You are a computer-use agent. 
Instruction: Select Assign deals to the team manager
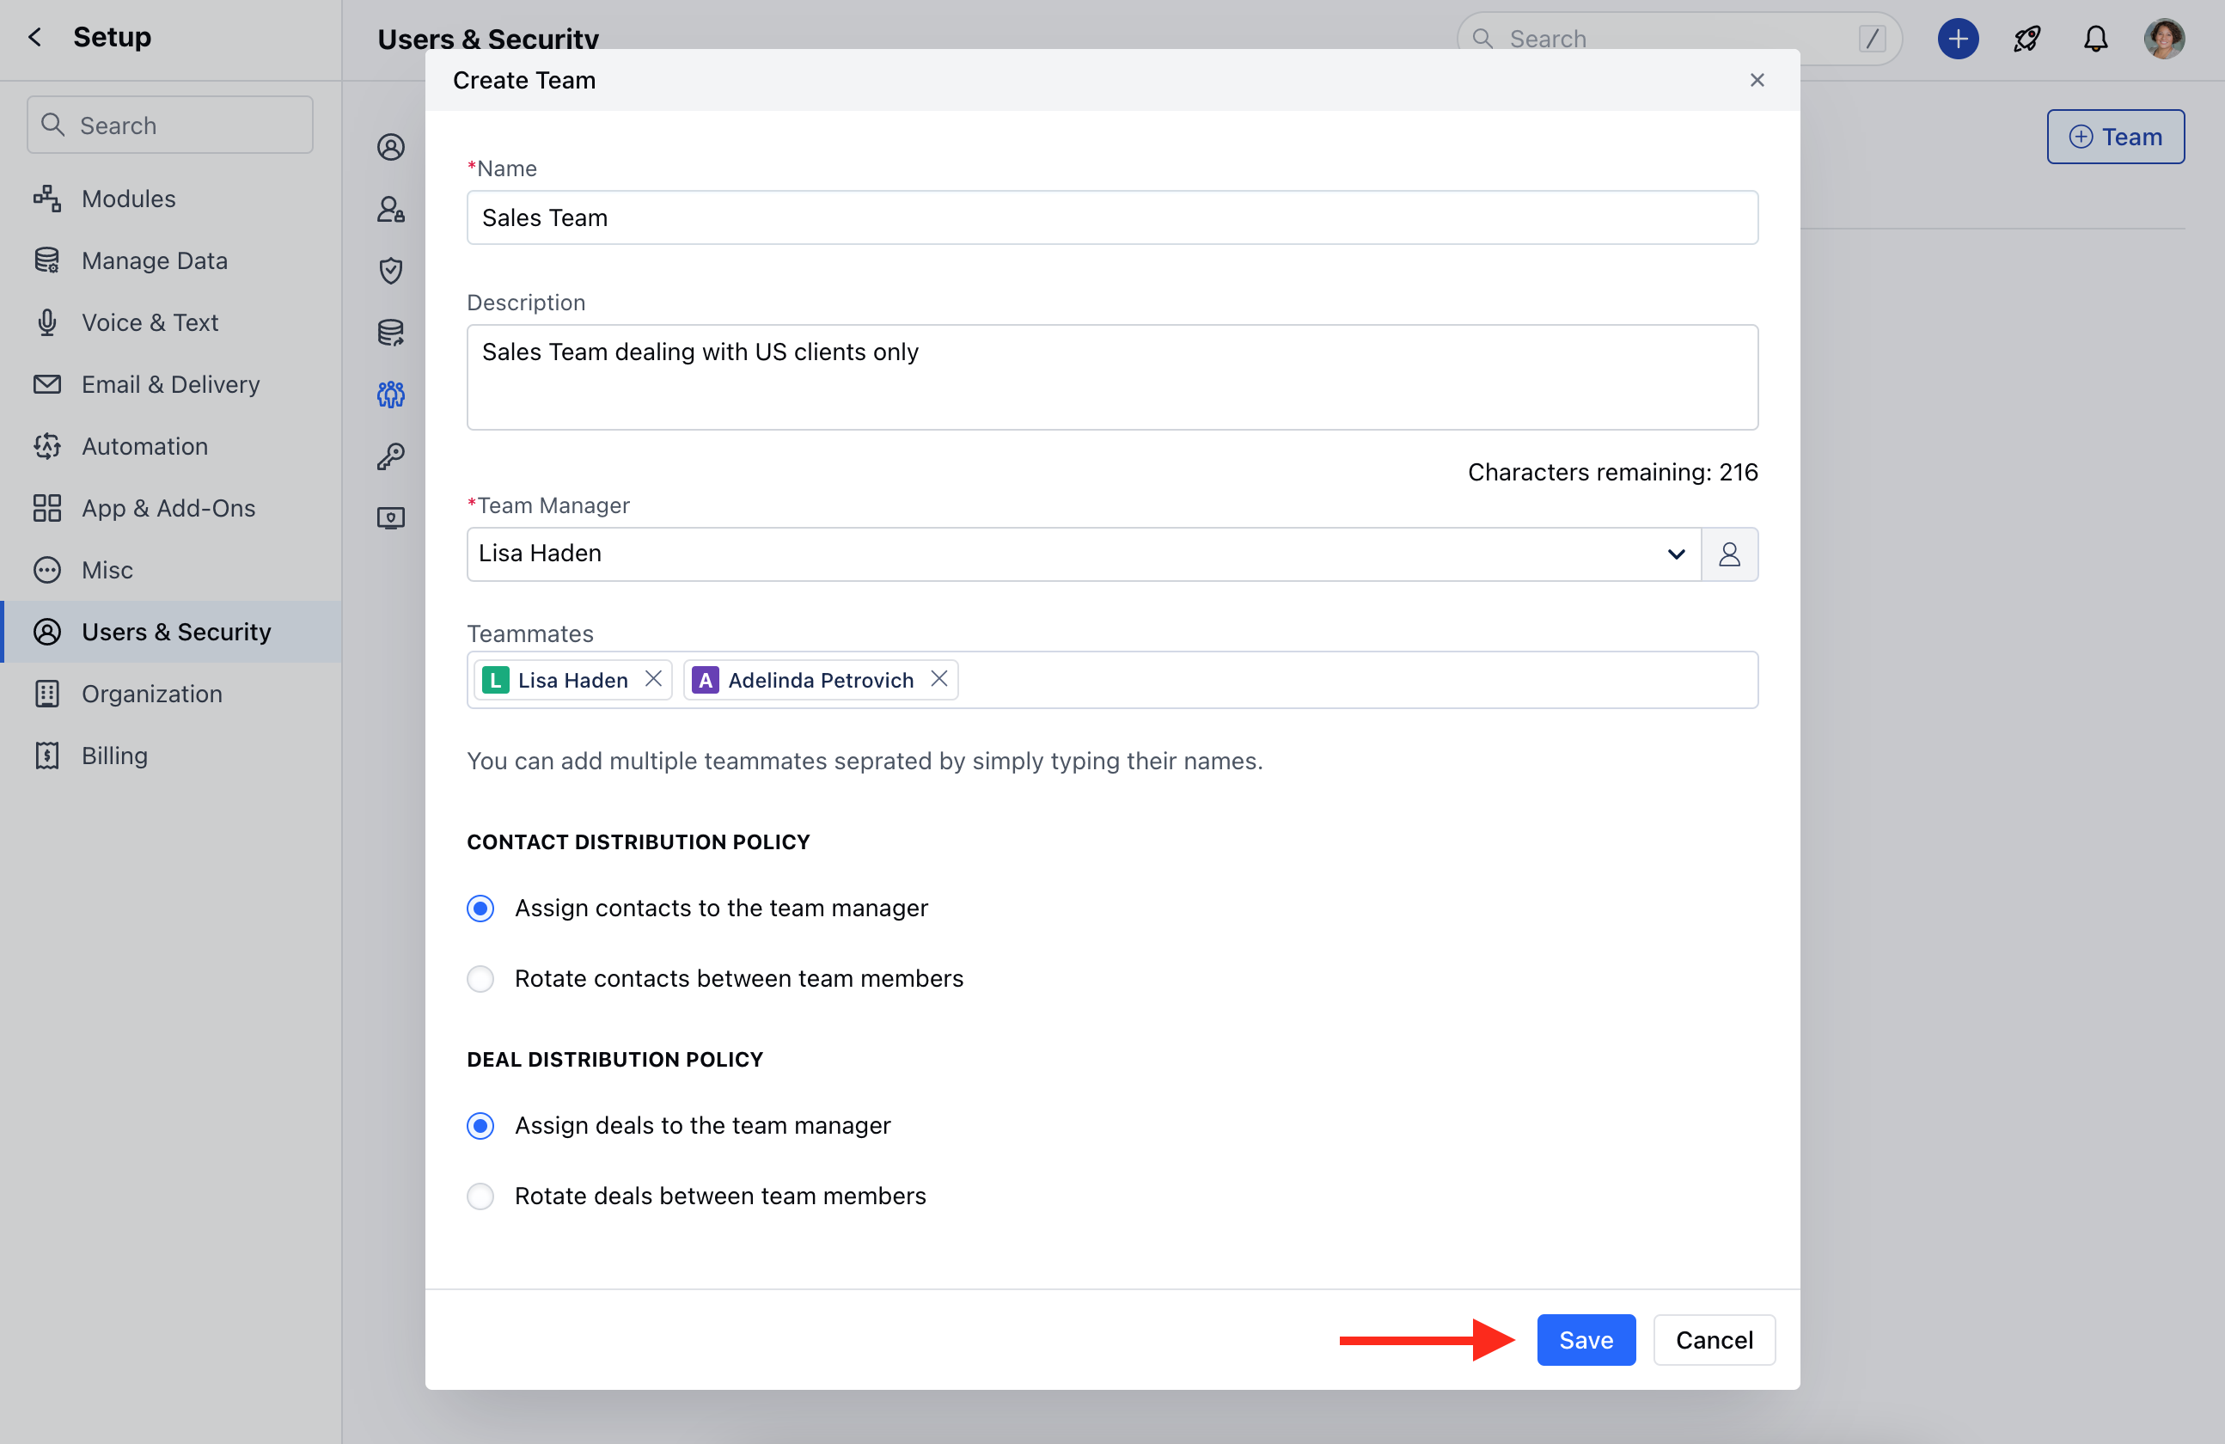(x=480, y=1125)
